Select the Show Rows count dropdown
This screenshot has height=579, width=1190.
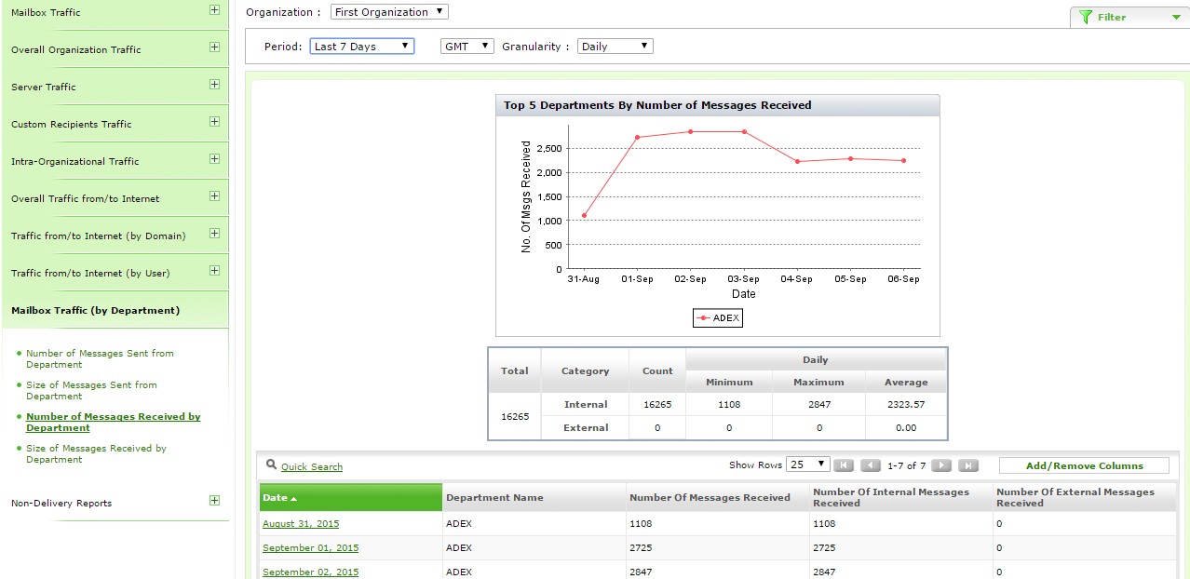click(x=807, y=465)
